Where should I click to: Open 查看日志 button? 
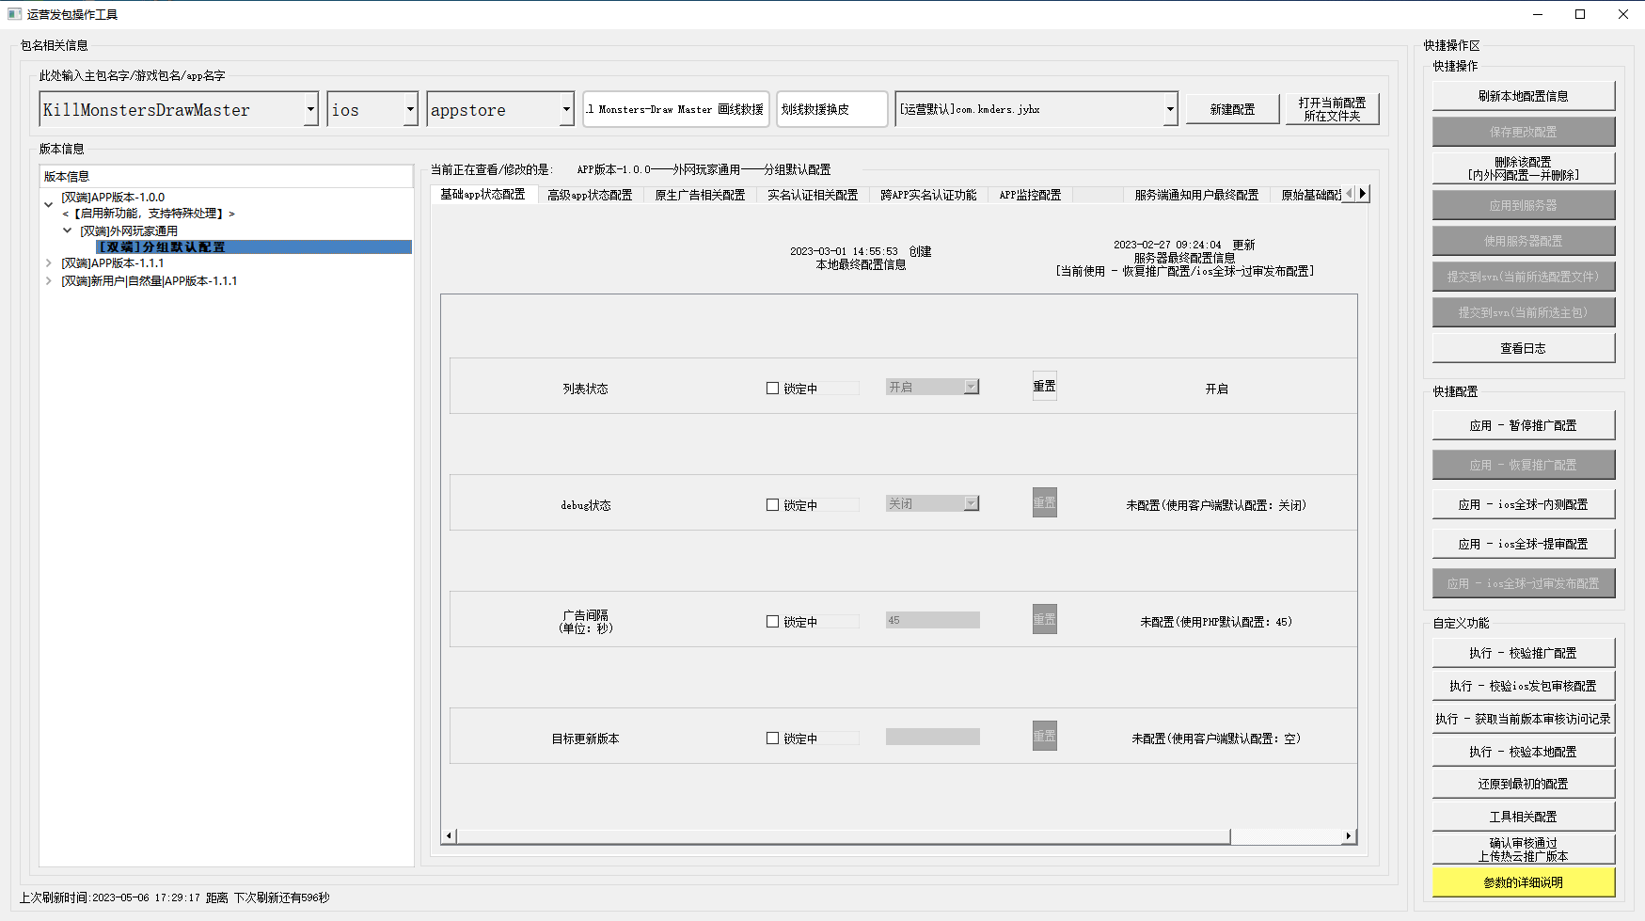[1523, 348]
